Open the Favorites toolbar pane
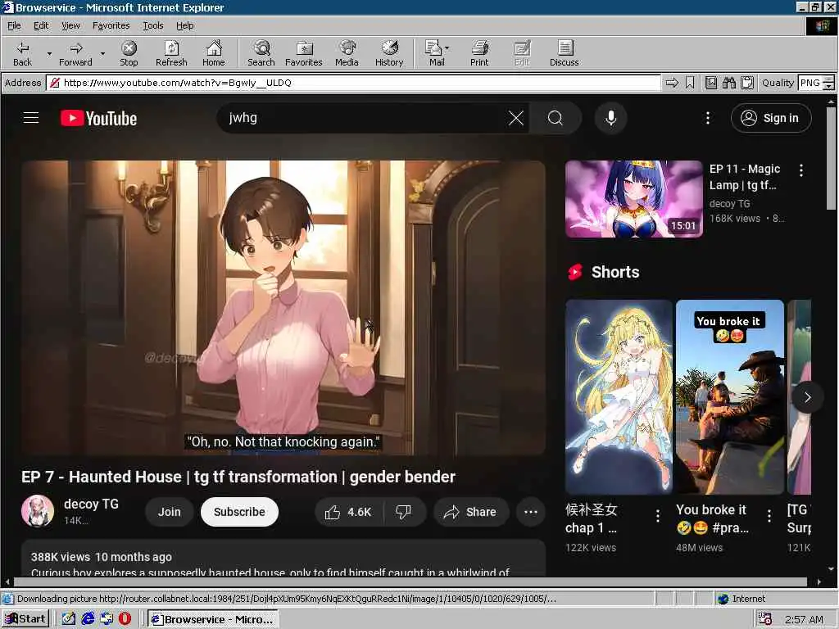Screen dimensions: 839x629 pyautogui.click(x=303, y=53)
